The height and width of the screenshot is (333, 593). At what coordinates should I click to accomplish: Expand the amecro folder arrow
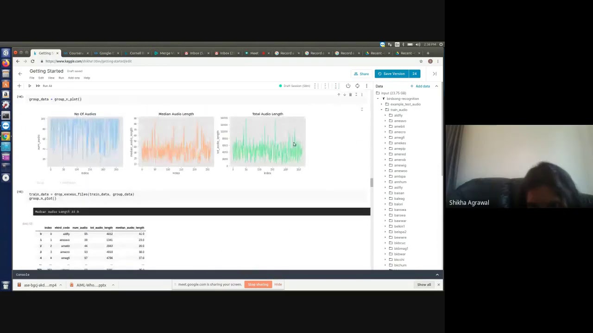tap(385, 132)
